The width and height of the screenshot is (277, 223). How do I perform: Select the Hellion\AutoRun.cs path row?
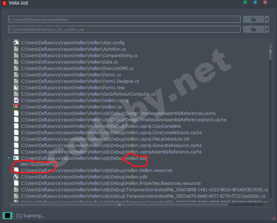[x=74, y=49]
